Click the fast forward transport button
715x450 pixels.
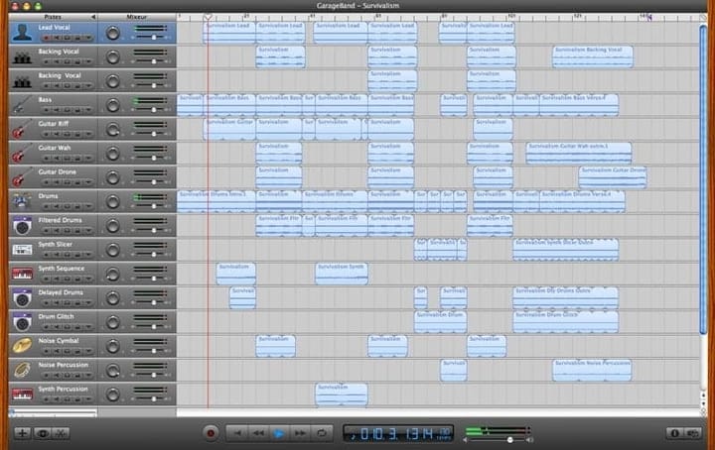pos(300,433)
